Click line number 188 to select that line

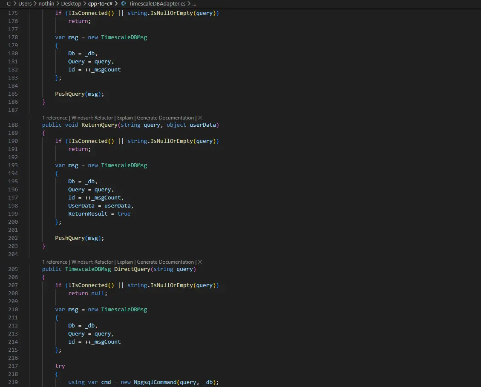[13, 125]
